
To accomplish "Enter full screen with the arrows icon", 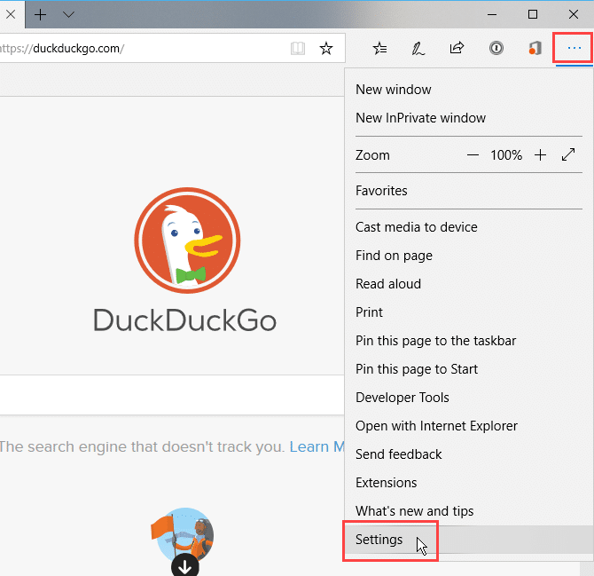I will (x=568, y=154).
